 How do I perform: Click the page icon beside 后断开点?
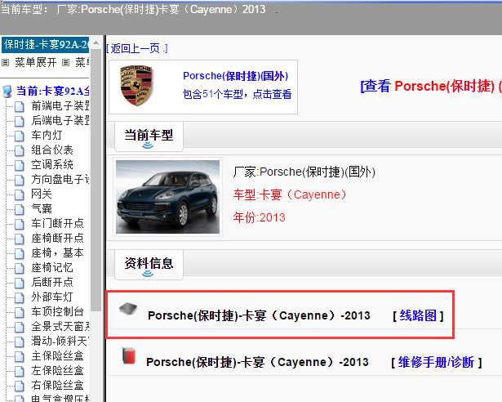[x=20, y=283]
